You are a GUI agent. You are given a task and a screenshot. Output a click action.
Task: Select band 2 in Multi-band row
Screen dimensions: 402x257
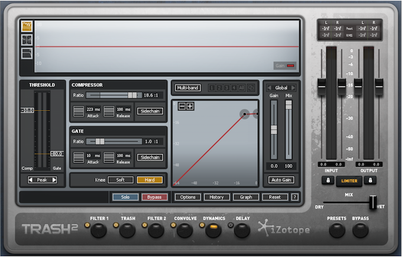pyautogui.click(x=219, y=88)
